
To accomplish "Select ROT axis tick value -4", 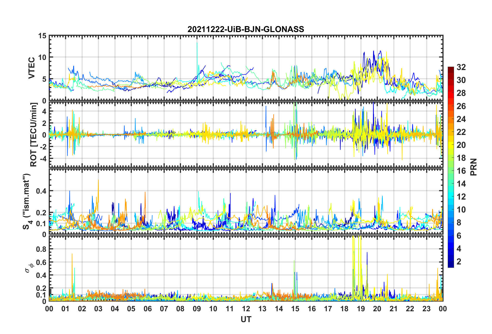I will tap(43, 158).
